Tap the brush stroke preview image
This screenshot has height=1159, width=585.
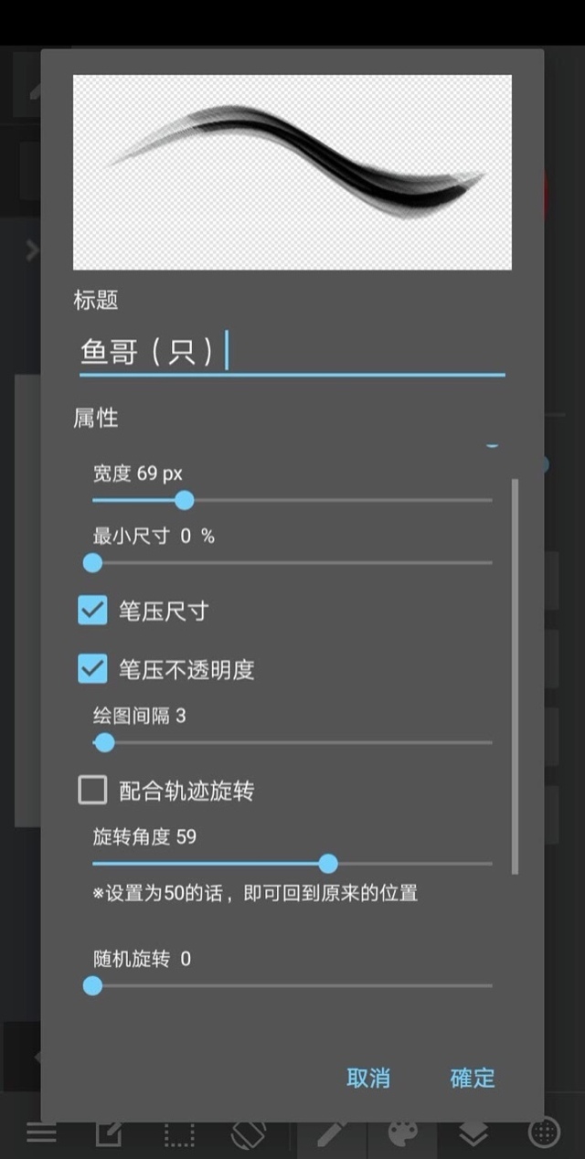click(292, 172)
